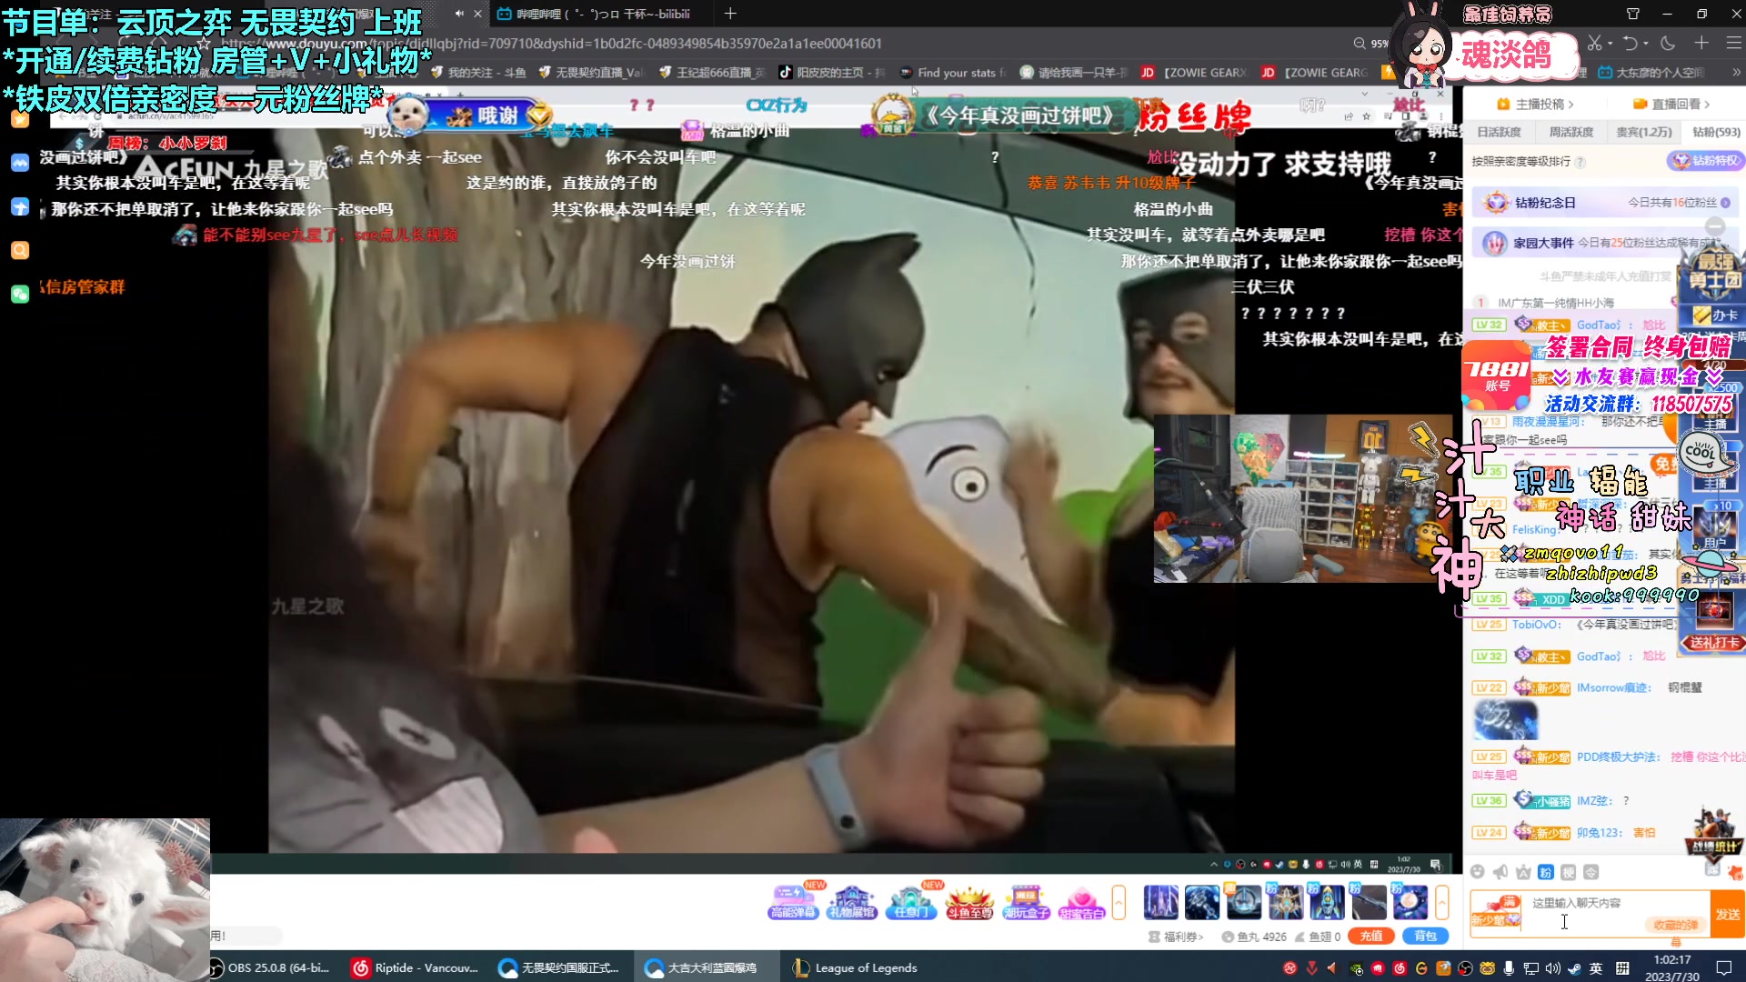Open the 办卡 card icon
This screenshot has height=982, width=1746.
point(1715,316)
